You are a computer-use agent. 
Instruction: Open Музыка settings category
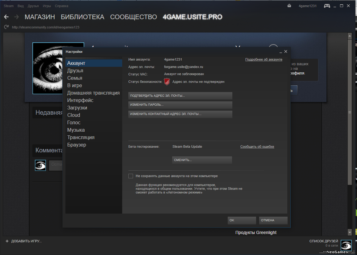94,130
